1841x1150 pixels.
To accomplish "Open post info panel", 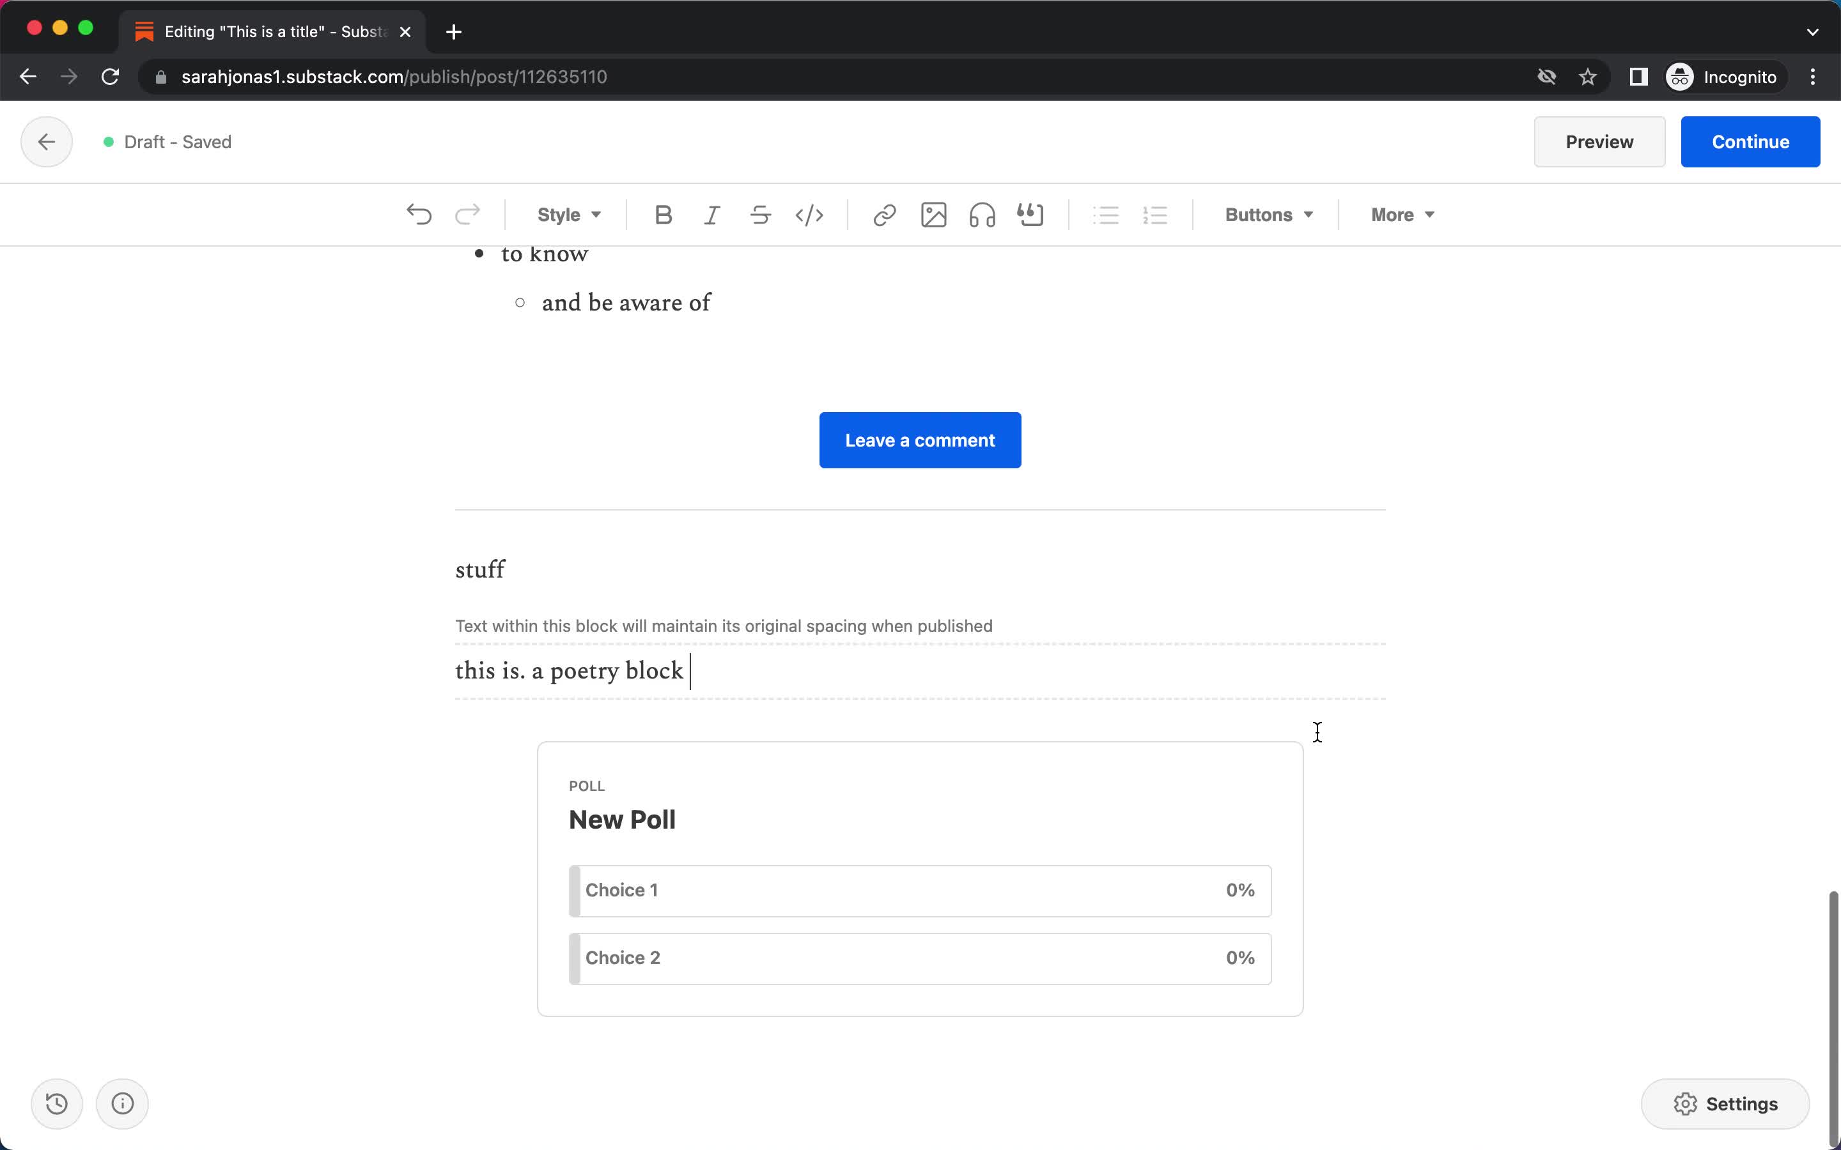I will click(121, 1103).
